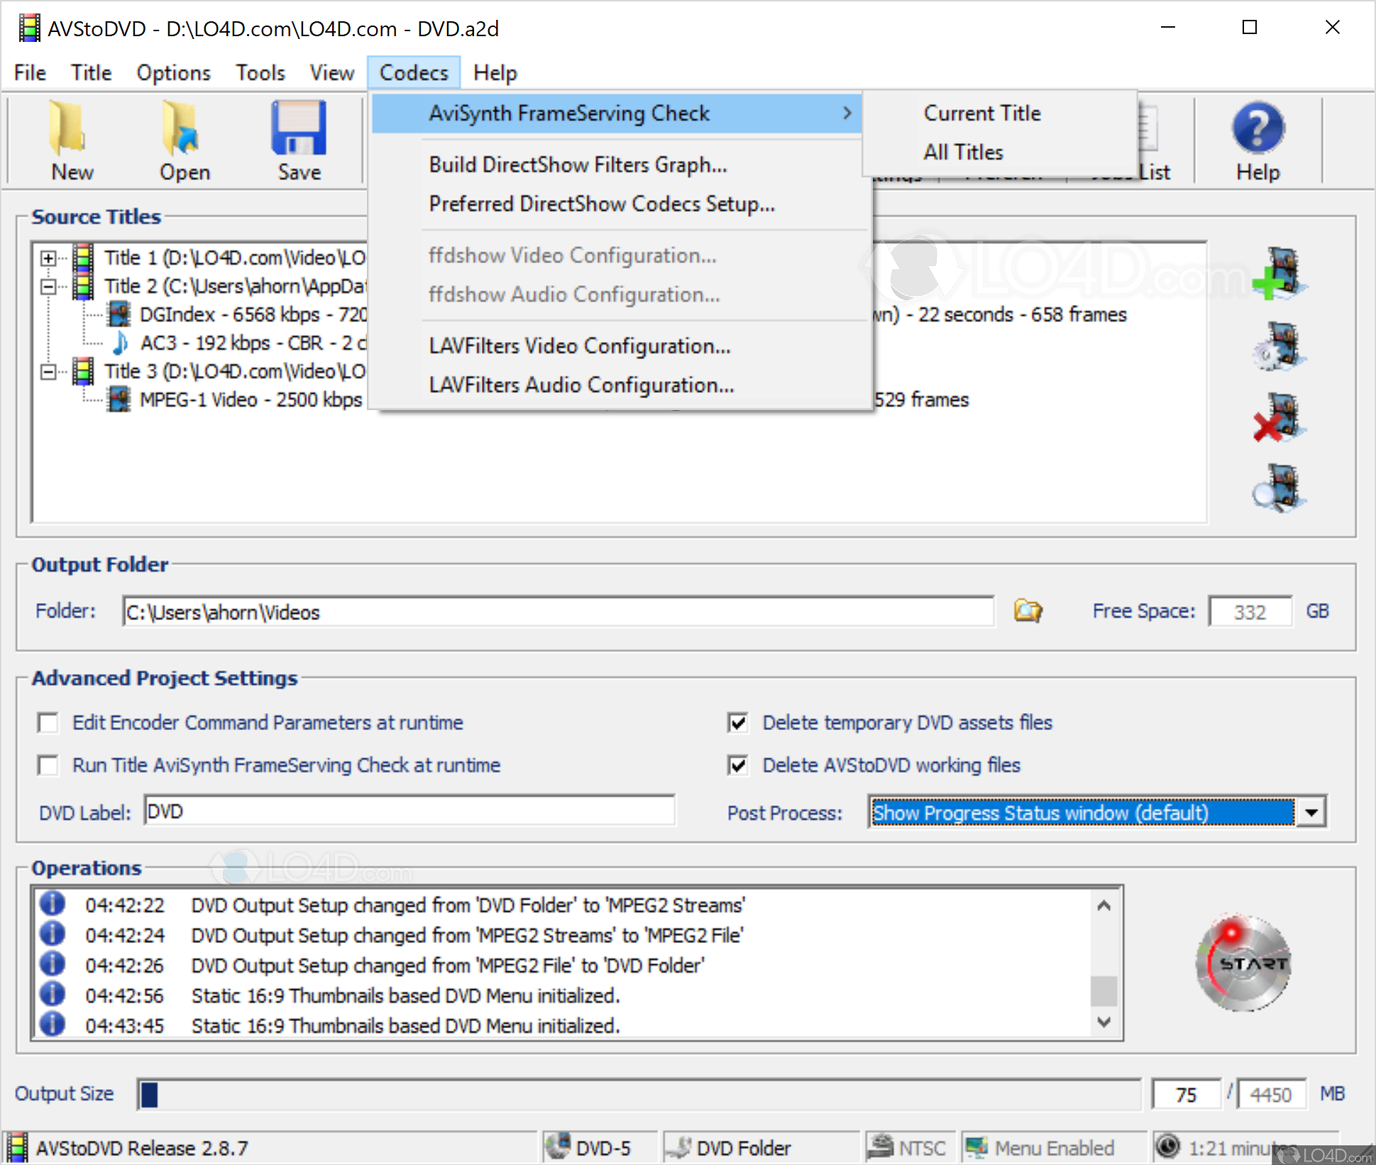Viewport: 1376px width, 1165px height.
Task: Click the operations log scroll up arrow
Action: 1103,905
